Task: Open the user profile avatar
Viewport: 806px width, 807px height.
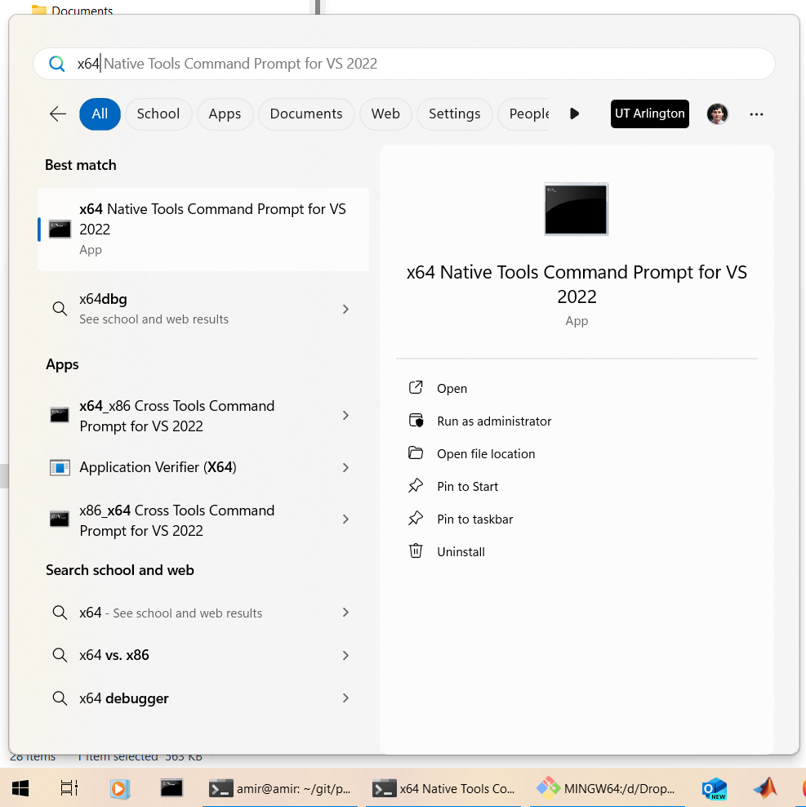Action: [x=717, y=114]
